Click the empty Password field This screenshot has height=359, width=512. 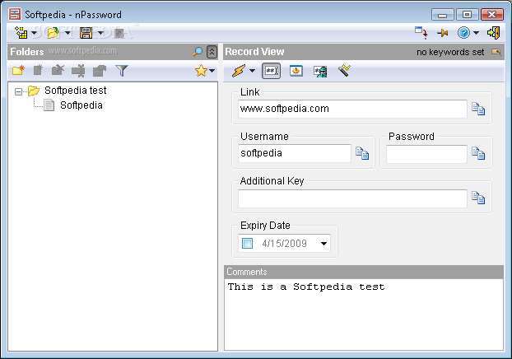coord(426,154)
